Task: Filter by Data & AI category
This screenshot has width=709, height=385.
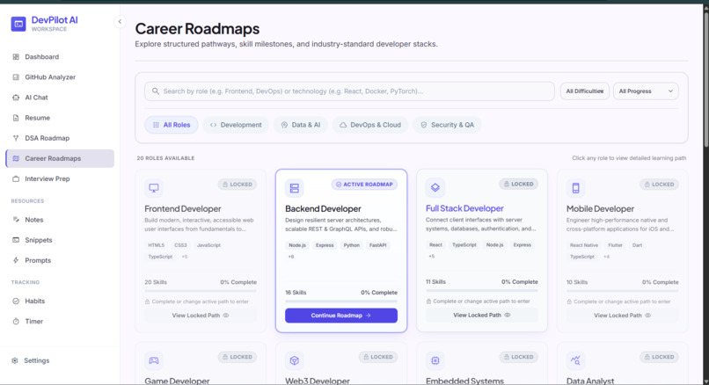Action: [301, 125]
